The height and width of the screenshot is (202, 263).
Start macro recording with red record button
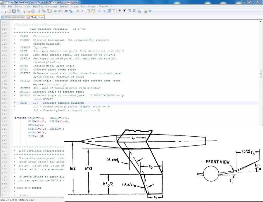tap(120, 11)
